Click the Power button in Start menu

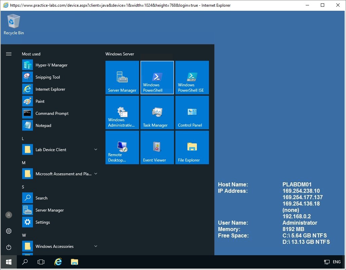click(9, 248)
